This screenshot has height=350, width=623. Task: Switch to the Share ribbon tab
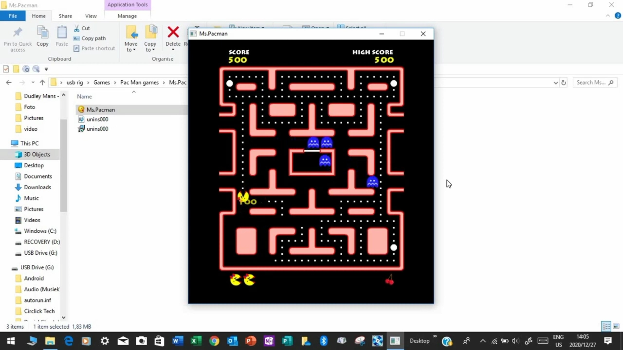[65, 16]
